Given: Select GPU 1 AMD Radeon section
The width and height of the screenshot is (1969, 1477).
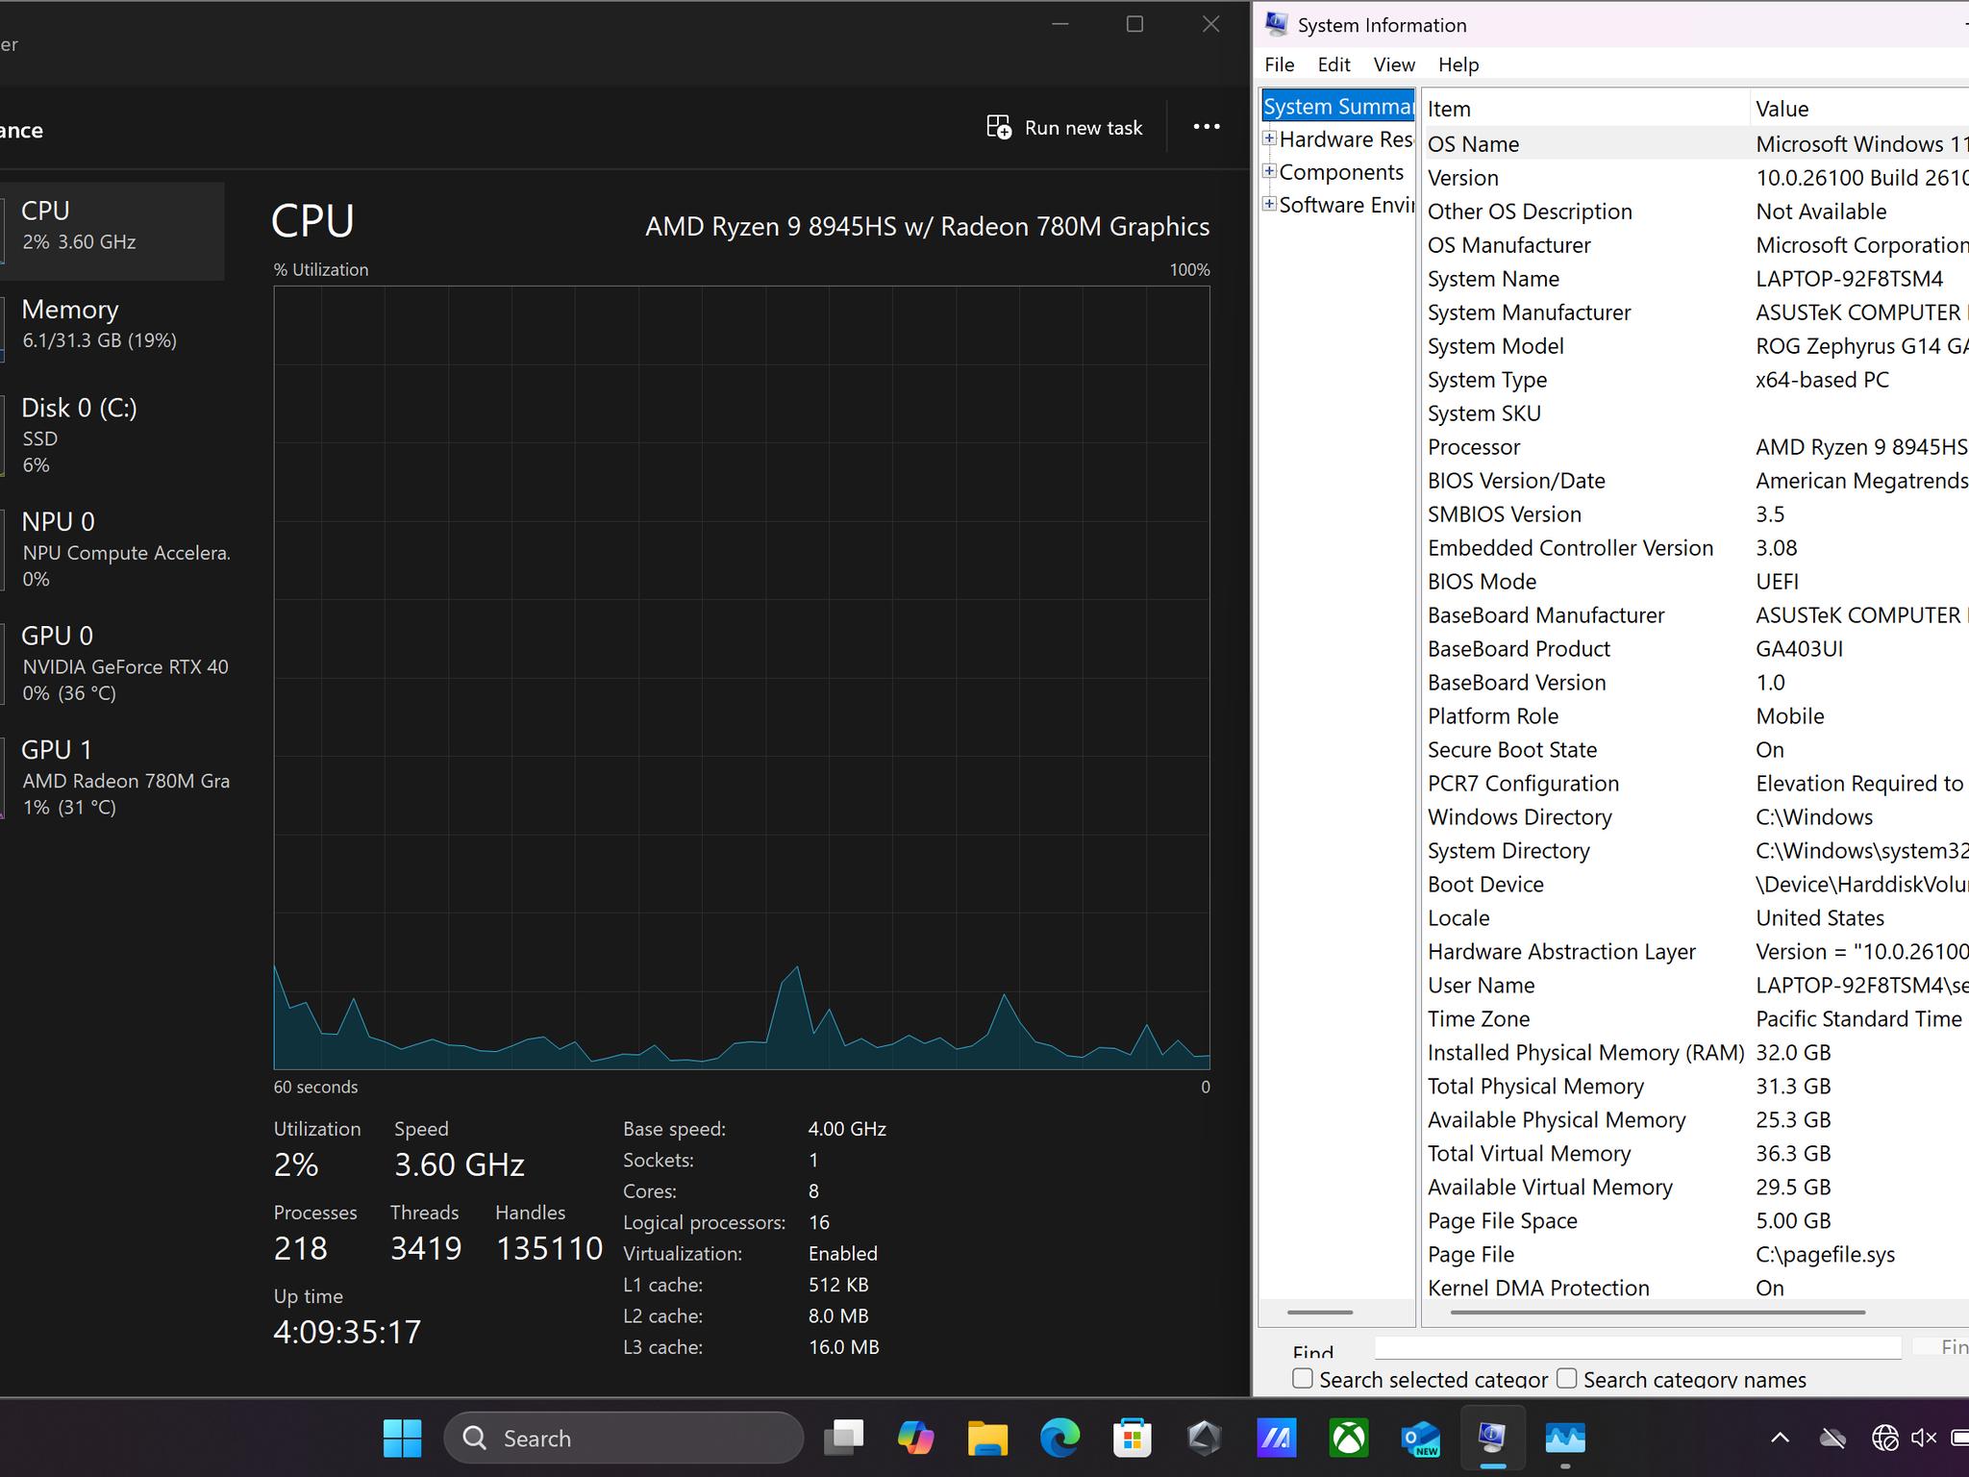Looking at the screenshot, I should pos(106,777).
